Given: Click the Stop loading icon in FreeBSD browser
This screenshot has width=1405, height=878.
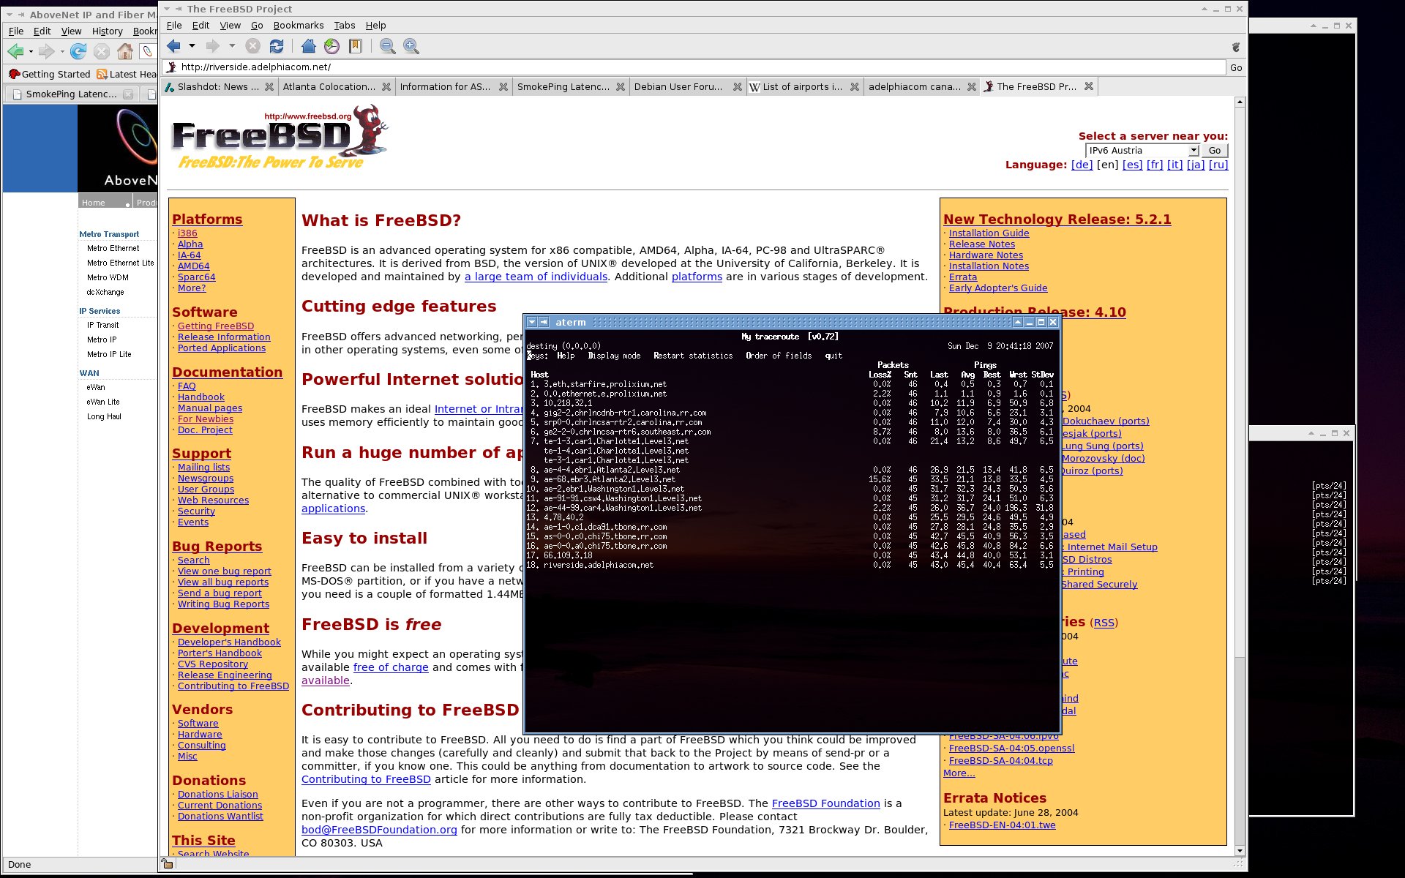Looking at the screenshot, I should 252,46.
